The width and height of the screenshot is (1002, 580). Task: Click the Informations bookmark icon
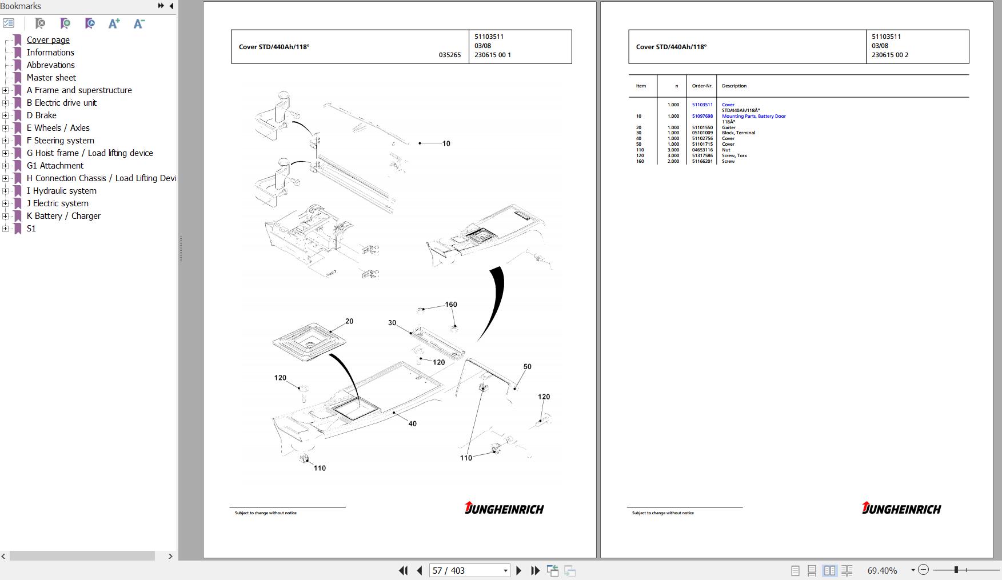pos(18,53)
